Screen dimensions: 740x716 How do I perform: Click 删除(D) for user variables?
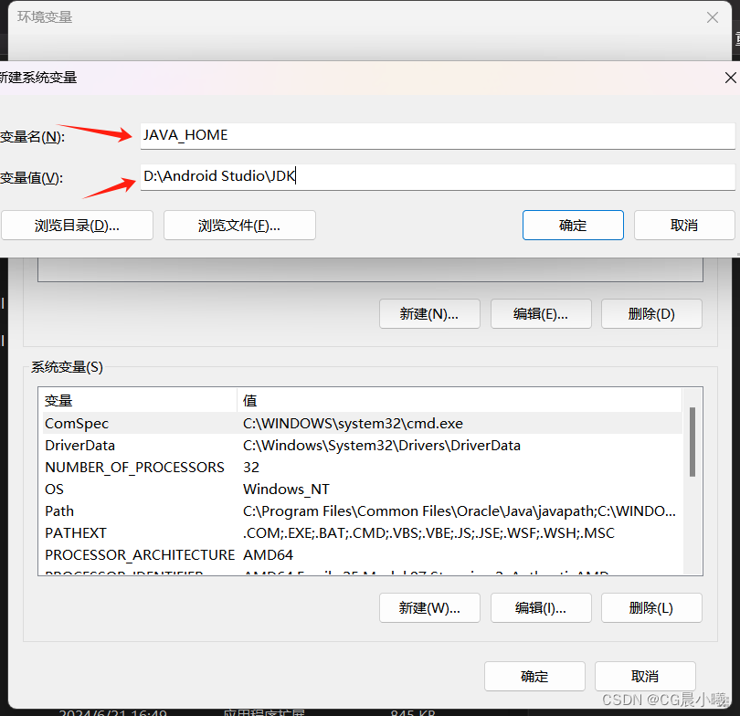click(651, 313)
